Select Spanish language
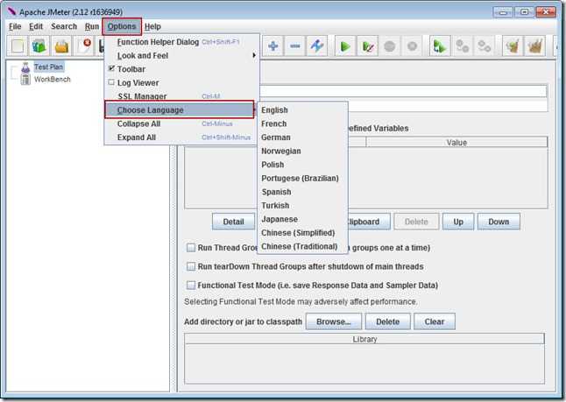The height and width of the screenshot is (402, 566). pyautogui.click(x=302, y=192)
